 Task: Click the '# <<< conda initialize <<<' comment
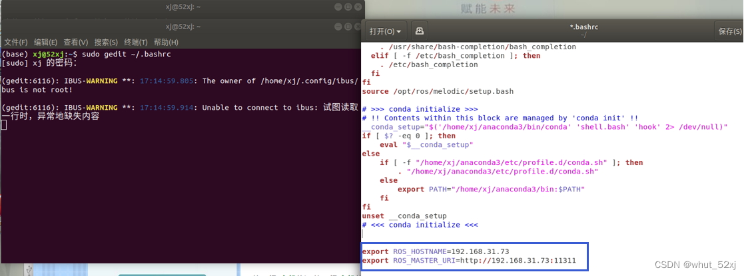420,225
